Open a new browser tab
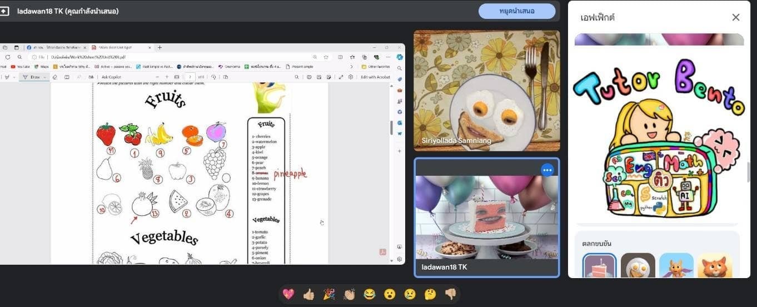 point(160,48)
